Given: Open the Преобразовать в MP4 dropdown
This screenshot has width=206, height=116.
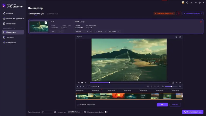Looking at the screenshot, I should 46,112.
